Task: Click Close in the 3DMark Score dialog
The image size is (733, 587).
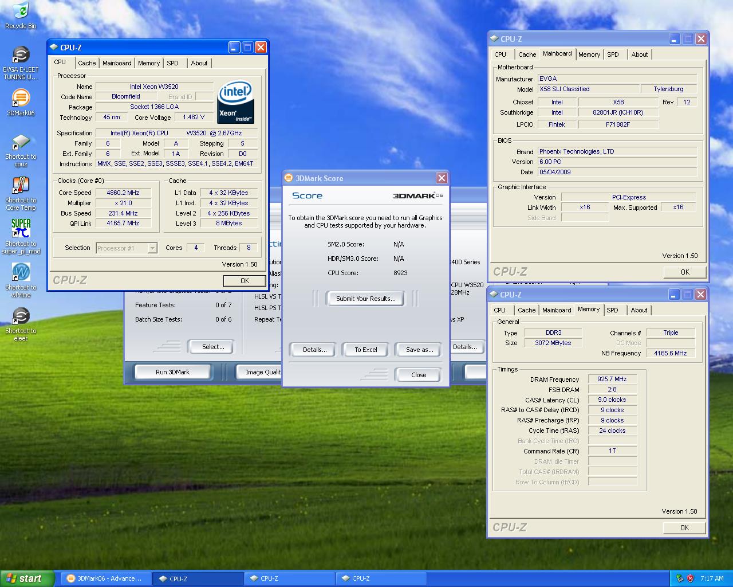Action: (419, 375)
